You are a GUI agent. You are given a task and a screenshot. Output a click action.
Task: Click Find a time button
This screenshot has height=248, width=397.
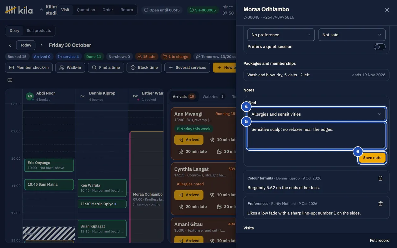click(x=106, y=68)
